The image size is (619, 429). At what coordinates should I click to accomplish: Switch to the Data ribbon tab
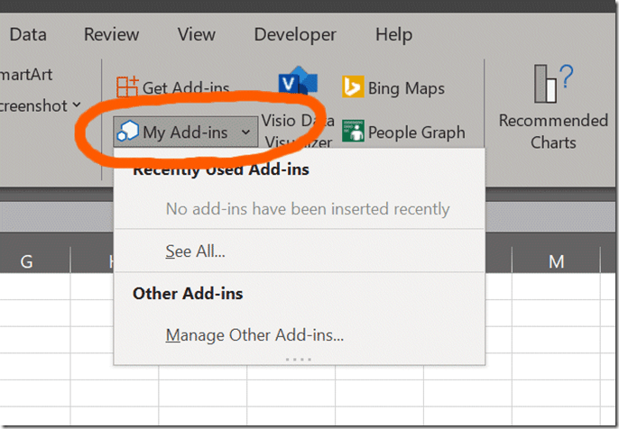click(27, 34)
